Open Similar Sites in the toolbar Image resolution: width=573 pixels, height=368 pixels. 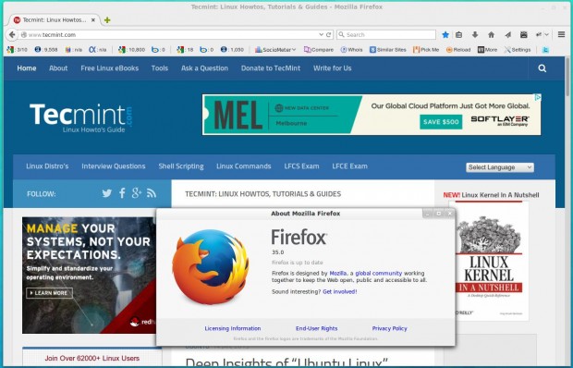point(388,50)
